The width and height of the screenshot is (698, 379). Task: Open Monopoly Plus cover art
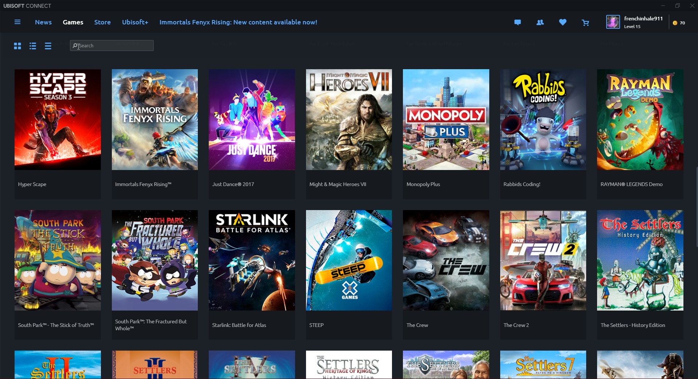coord(446,120)
